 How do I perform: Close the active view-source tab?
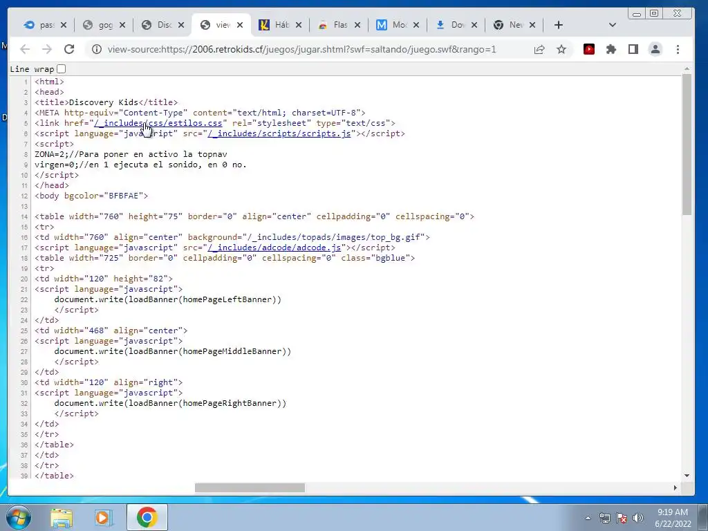[x=240, y=25]
